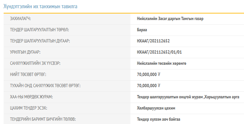The height and width of the screenshot is (124, 244).
Task: Click Тендер шалгаруулалтын онцгой журам value
Action: click(x=170, y=97)
